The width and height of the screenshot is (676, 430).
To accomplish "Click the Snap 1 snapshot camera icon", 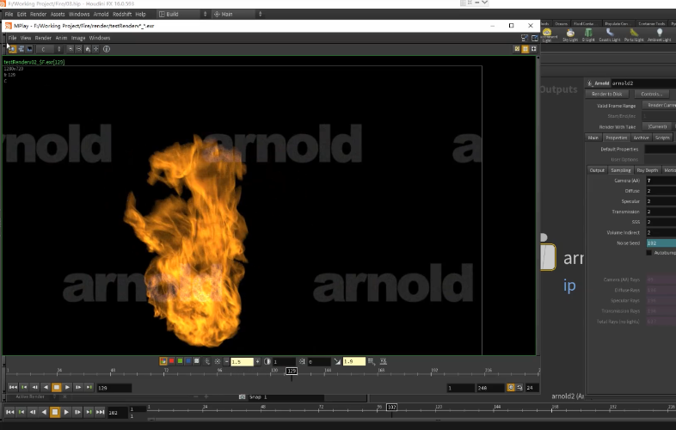I will 243,396.
